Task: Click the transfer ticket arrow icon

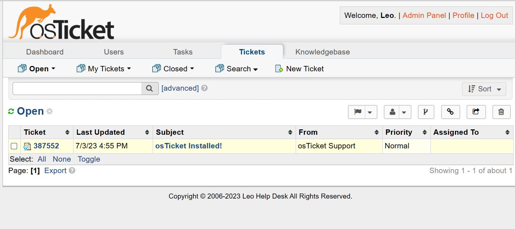Action: (x=476, y=112)
